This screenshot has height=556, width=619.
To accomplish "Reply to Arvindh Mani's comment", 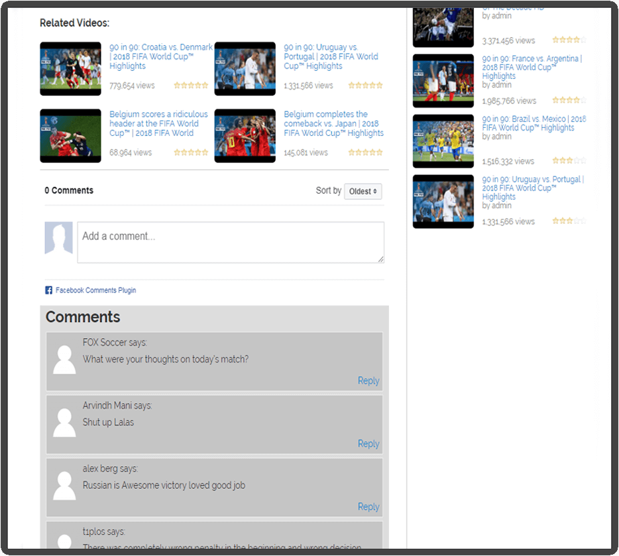I will [368, 444].
